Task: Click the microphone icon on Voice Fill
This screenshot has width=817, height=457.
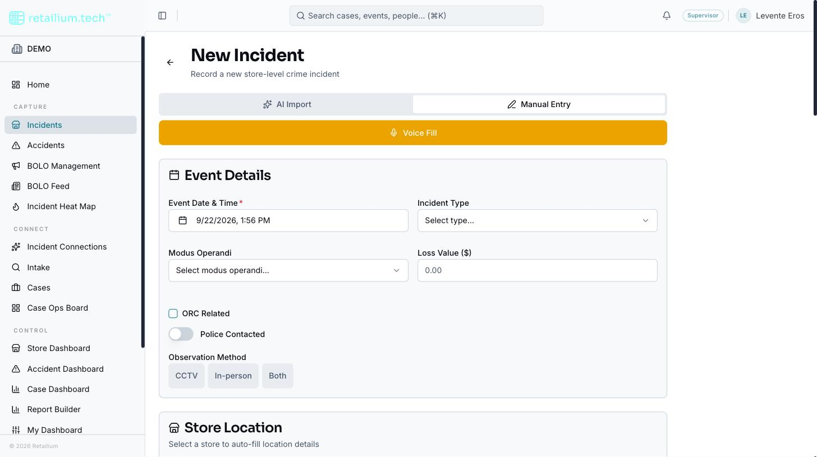Action: [394, 133]
